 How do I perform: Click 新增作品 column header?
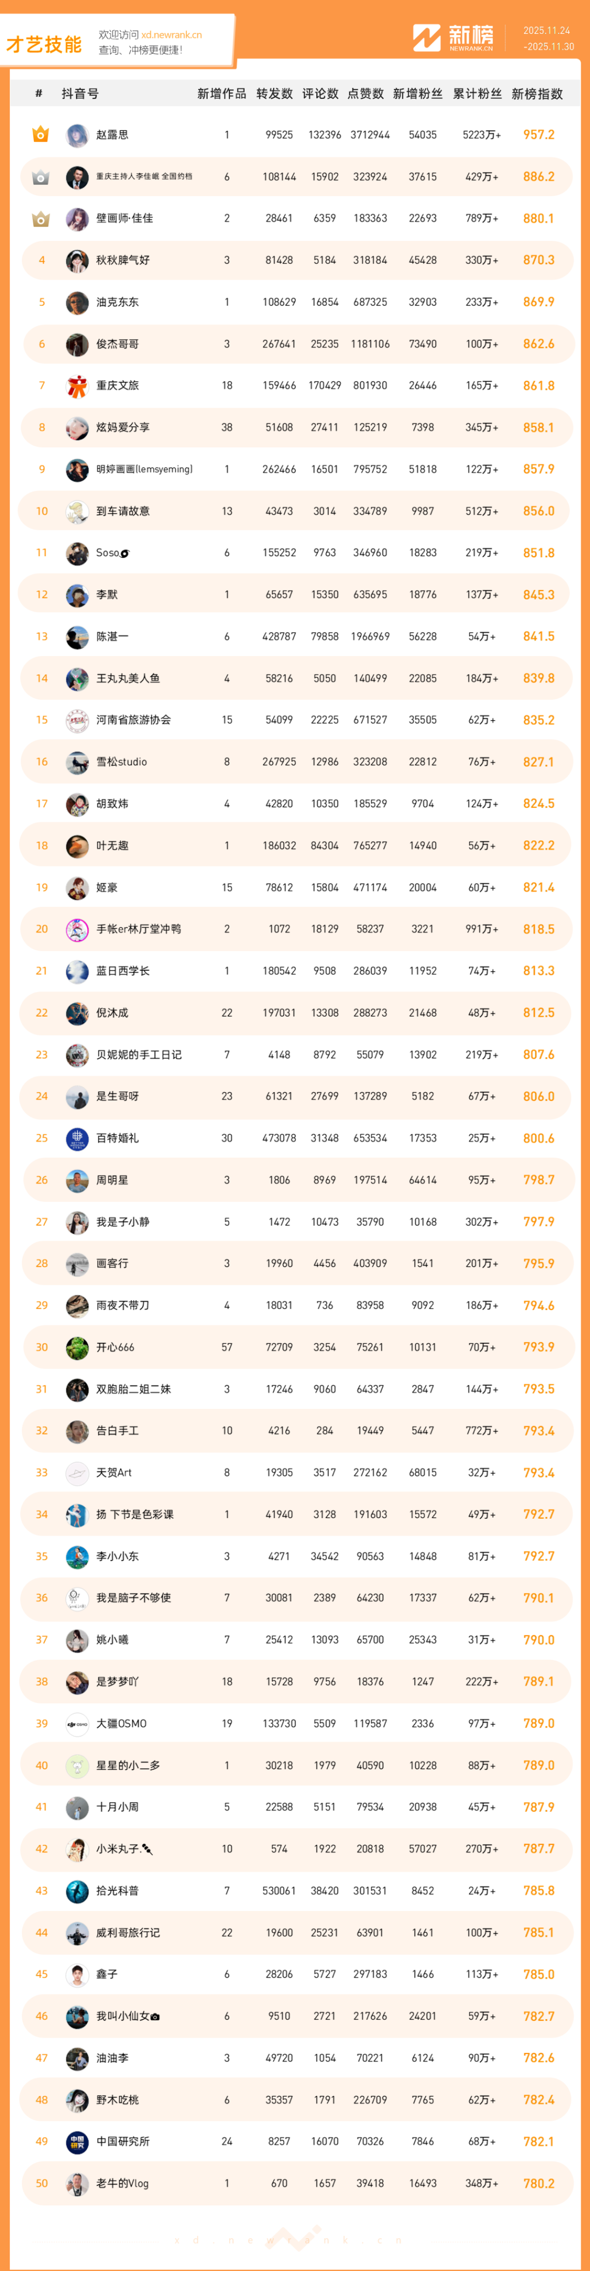[221, 93]
